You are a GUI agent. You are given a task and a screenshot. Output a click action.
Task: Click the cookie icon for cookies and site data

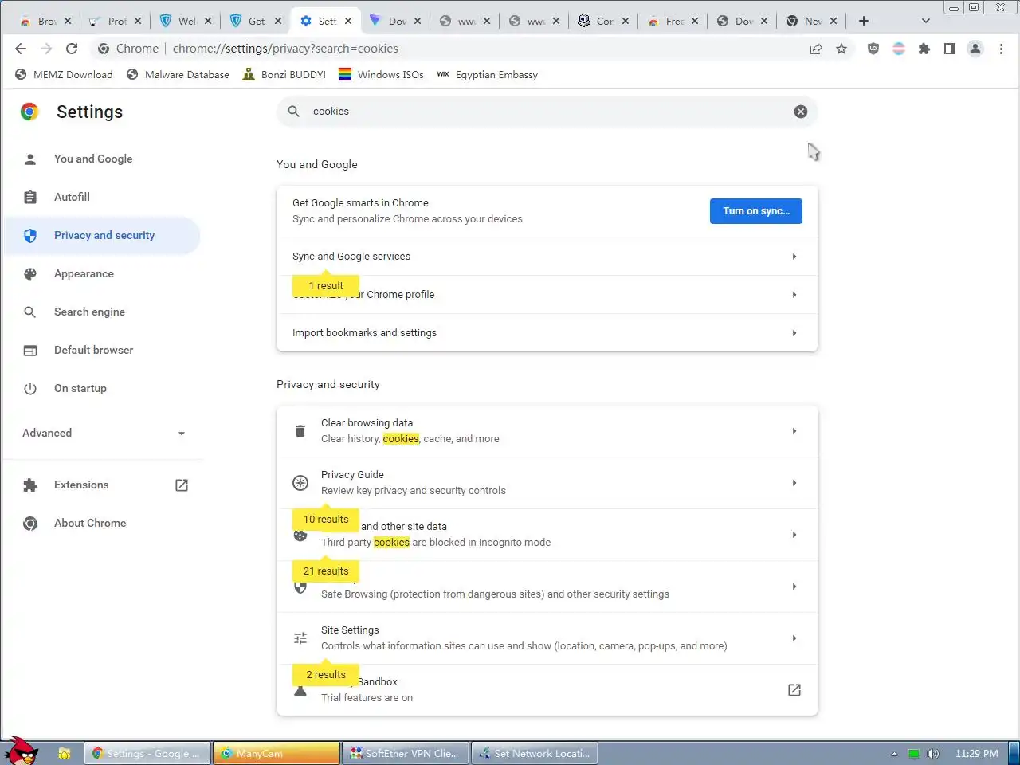(x=300, y=535)
